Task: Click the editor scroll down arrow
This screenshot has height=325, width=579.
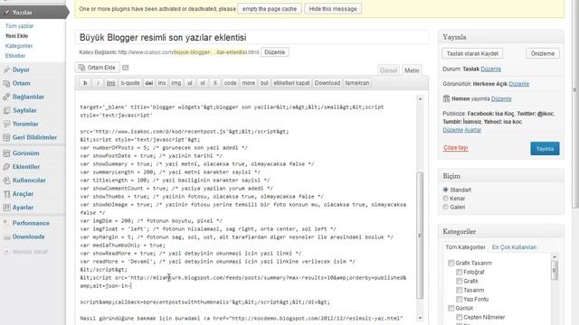Action: 420,318
